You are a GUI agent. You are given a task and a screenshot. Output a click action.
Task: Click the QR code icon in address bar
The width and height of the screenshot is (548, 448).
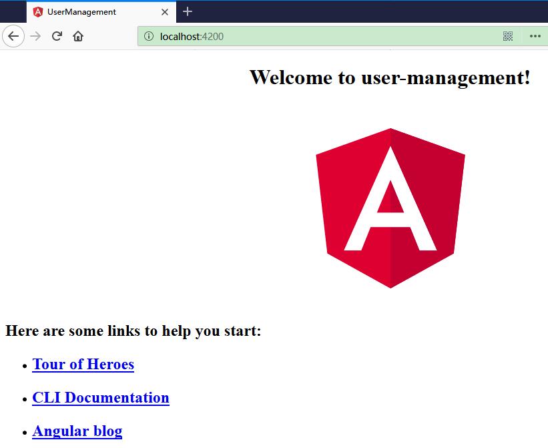tap(508, 36)
